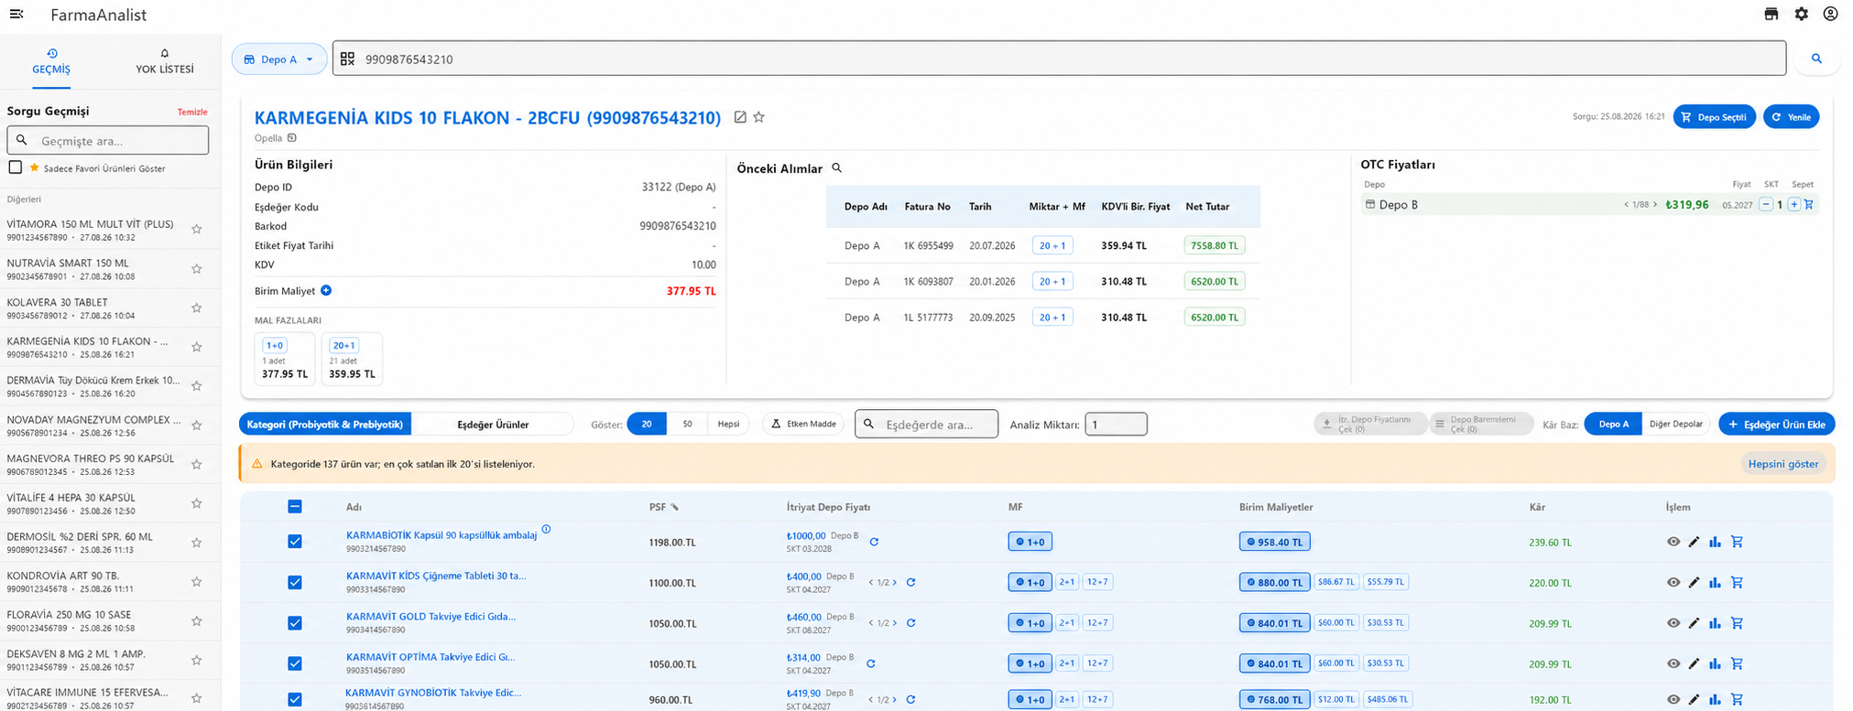
Task: Click the Eşdeğer Ürün Ekle button
Action: [1776, 425]
